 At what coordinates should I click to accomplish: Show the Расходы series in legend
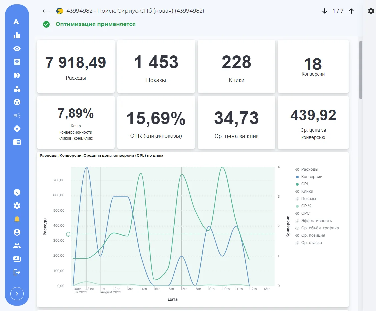[307, 169]
